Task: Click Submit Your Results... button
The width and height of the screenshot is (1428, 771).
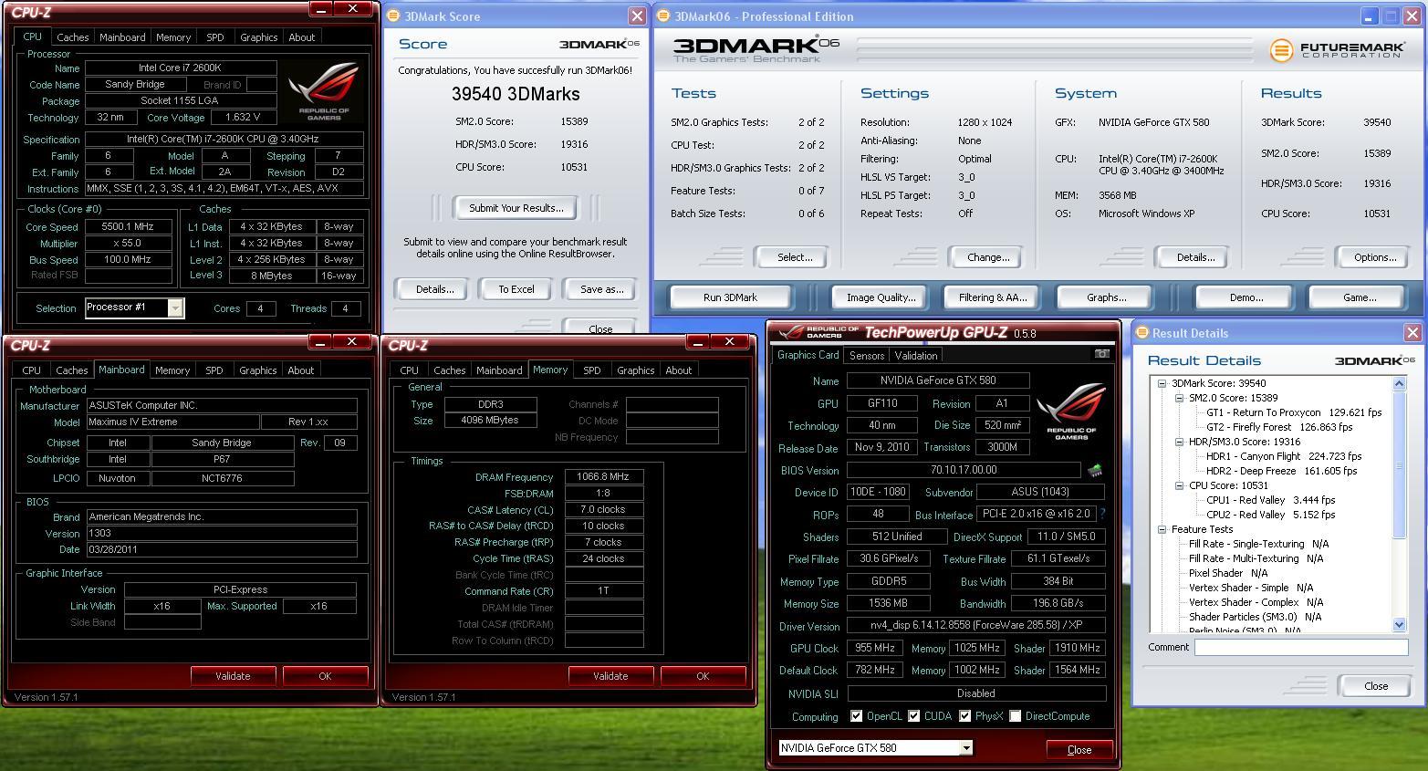Action: (x=516, y=208)
